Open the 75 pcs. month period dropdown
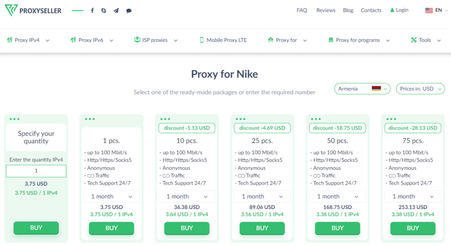 click(x=413, y=197)
